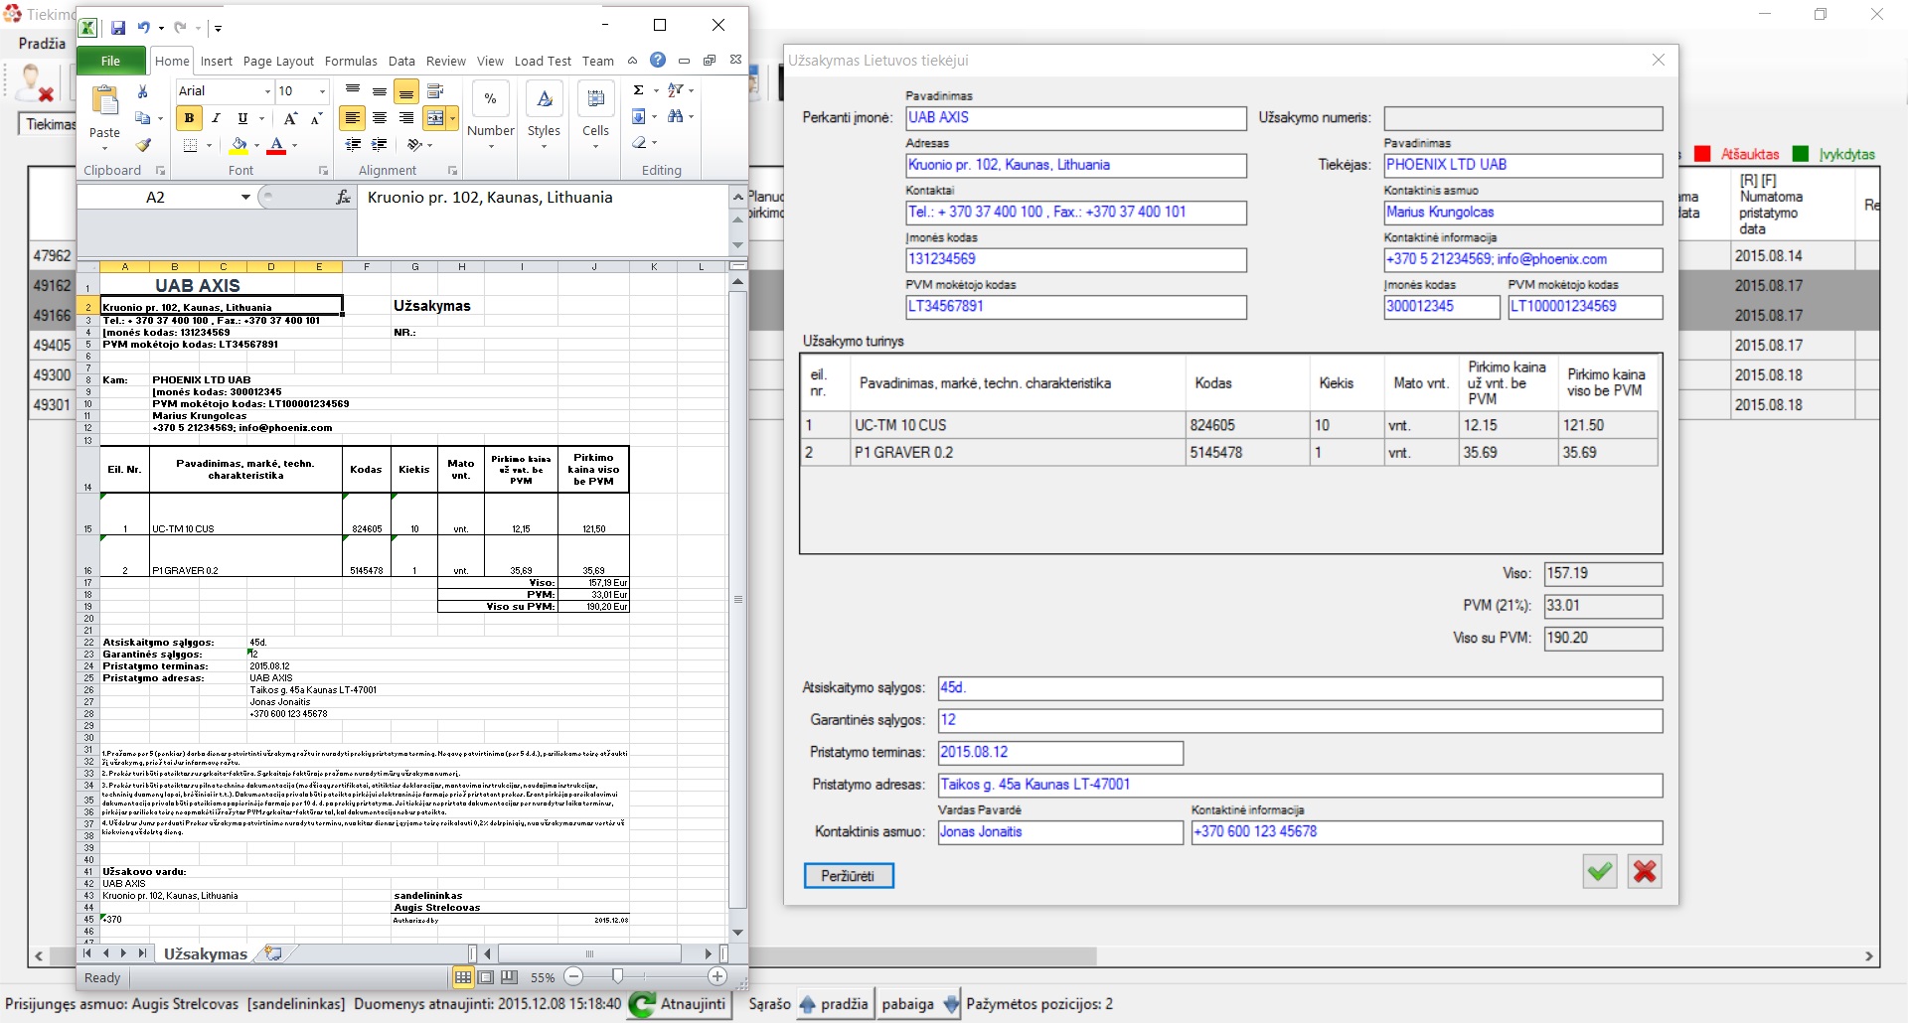Open the Arial font name dropdown
Screen dimensions: 1908x1023
tap(267, 91)
